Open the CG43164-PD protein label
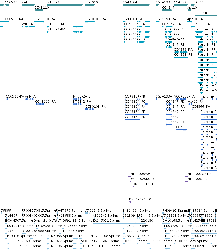The width and height of the screenshot is (217, 250). pyautogui.click(x=135, y=117)
